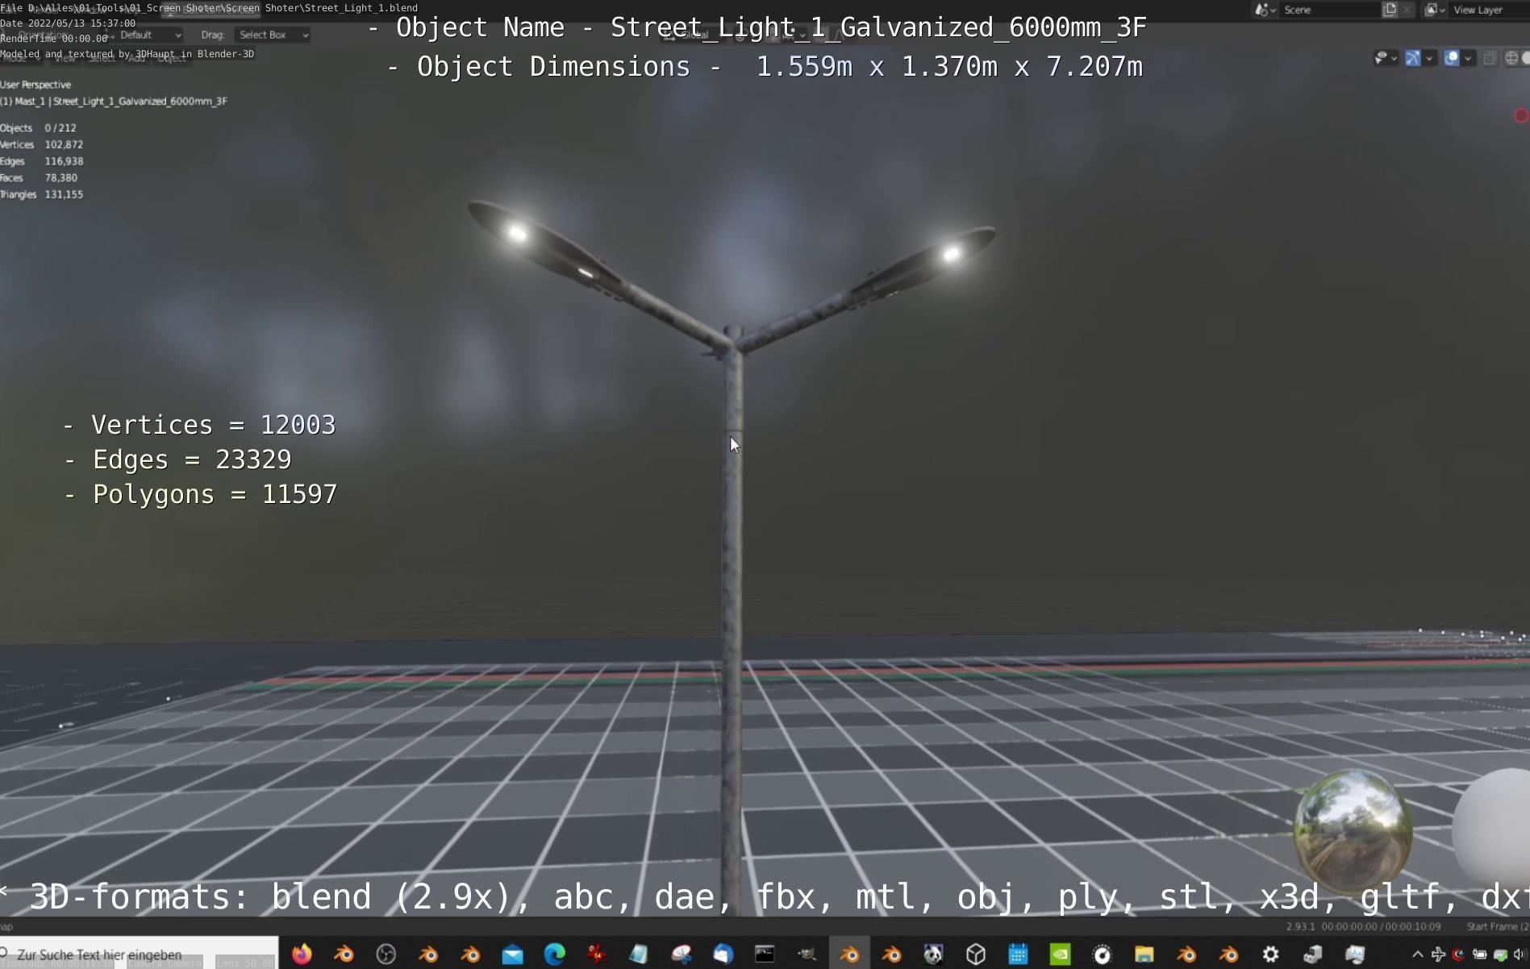This screenshot has width=1530, height=969.
Task: Show hidden tray icons chevron
Action: (x=1417, y=954)
